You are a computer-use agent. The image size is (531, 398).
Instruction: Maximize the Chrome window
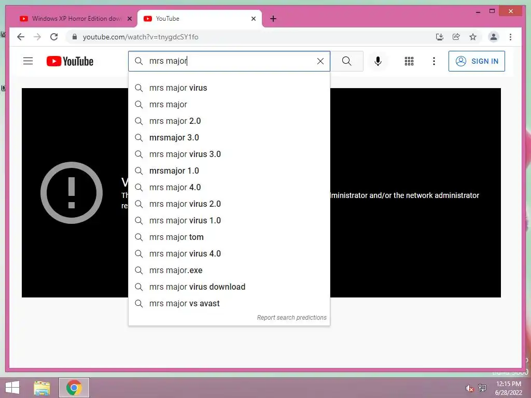click(x=492, y=11)
